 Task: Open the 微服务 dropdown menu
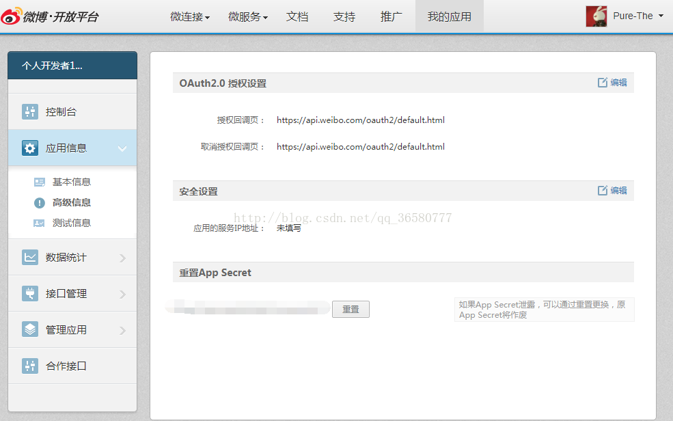248,16
